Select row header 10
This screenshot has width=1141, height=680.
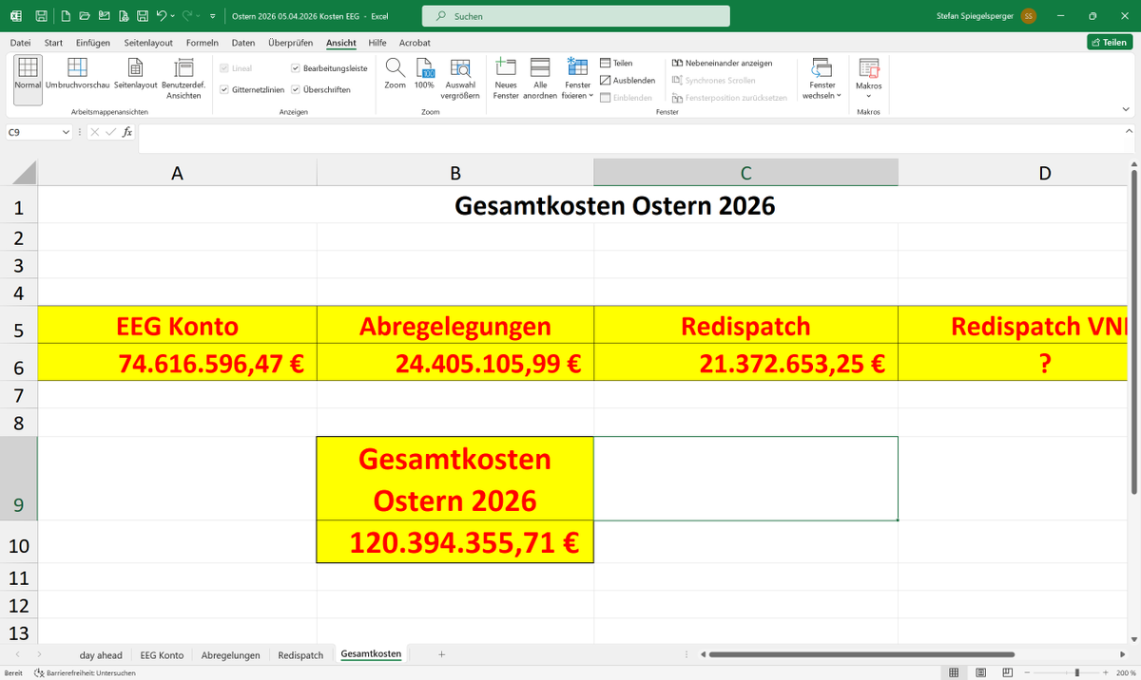pos(19,546)
